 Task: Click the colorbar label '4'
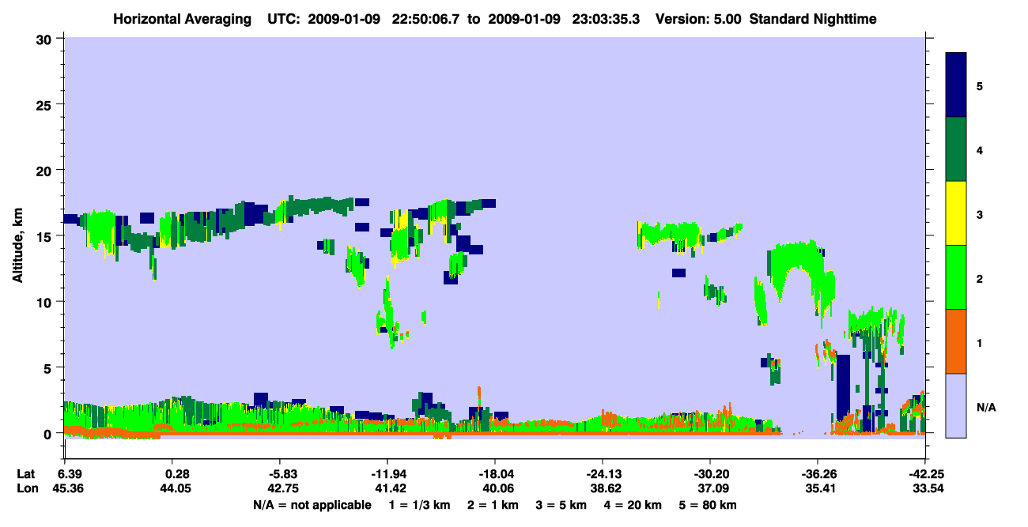(x=980, y=149)
